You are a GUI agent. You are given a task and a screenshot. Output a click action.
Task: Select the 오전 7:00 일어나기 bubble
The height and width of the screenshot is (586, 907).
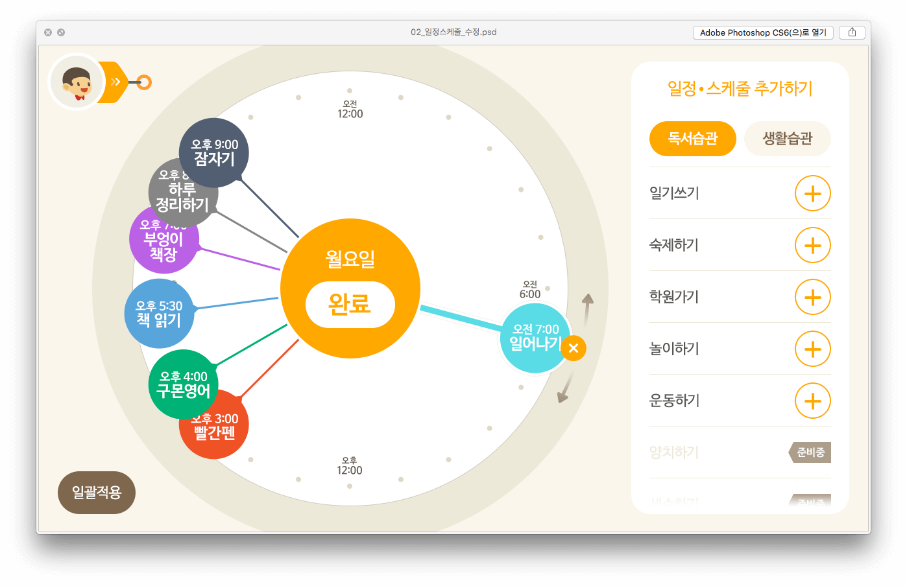[536, 338]
